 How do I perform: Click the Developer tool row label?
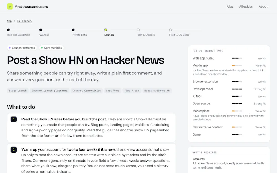pyautogui.click(x=203, y=89)
